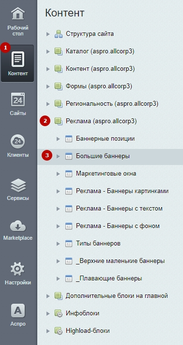
Task: Open Баннерные позиции label
Action: click(106, 139)
